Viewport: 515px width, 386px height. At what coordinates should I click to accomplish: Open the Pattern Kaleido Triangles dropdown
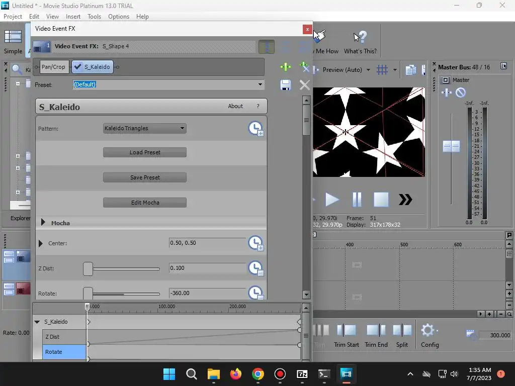point(145,128)
